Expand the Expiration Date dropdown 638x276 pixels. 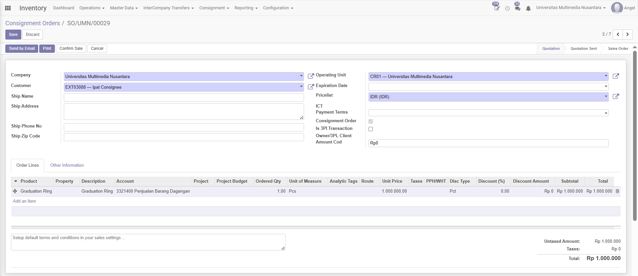[x=606, y=87]
